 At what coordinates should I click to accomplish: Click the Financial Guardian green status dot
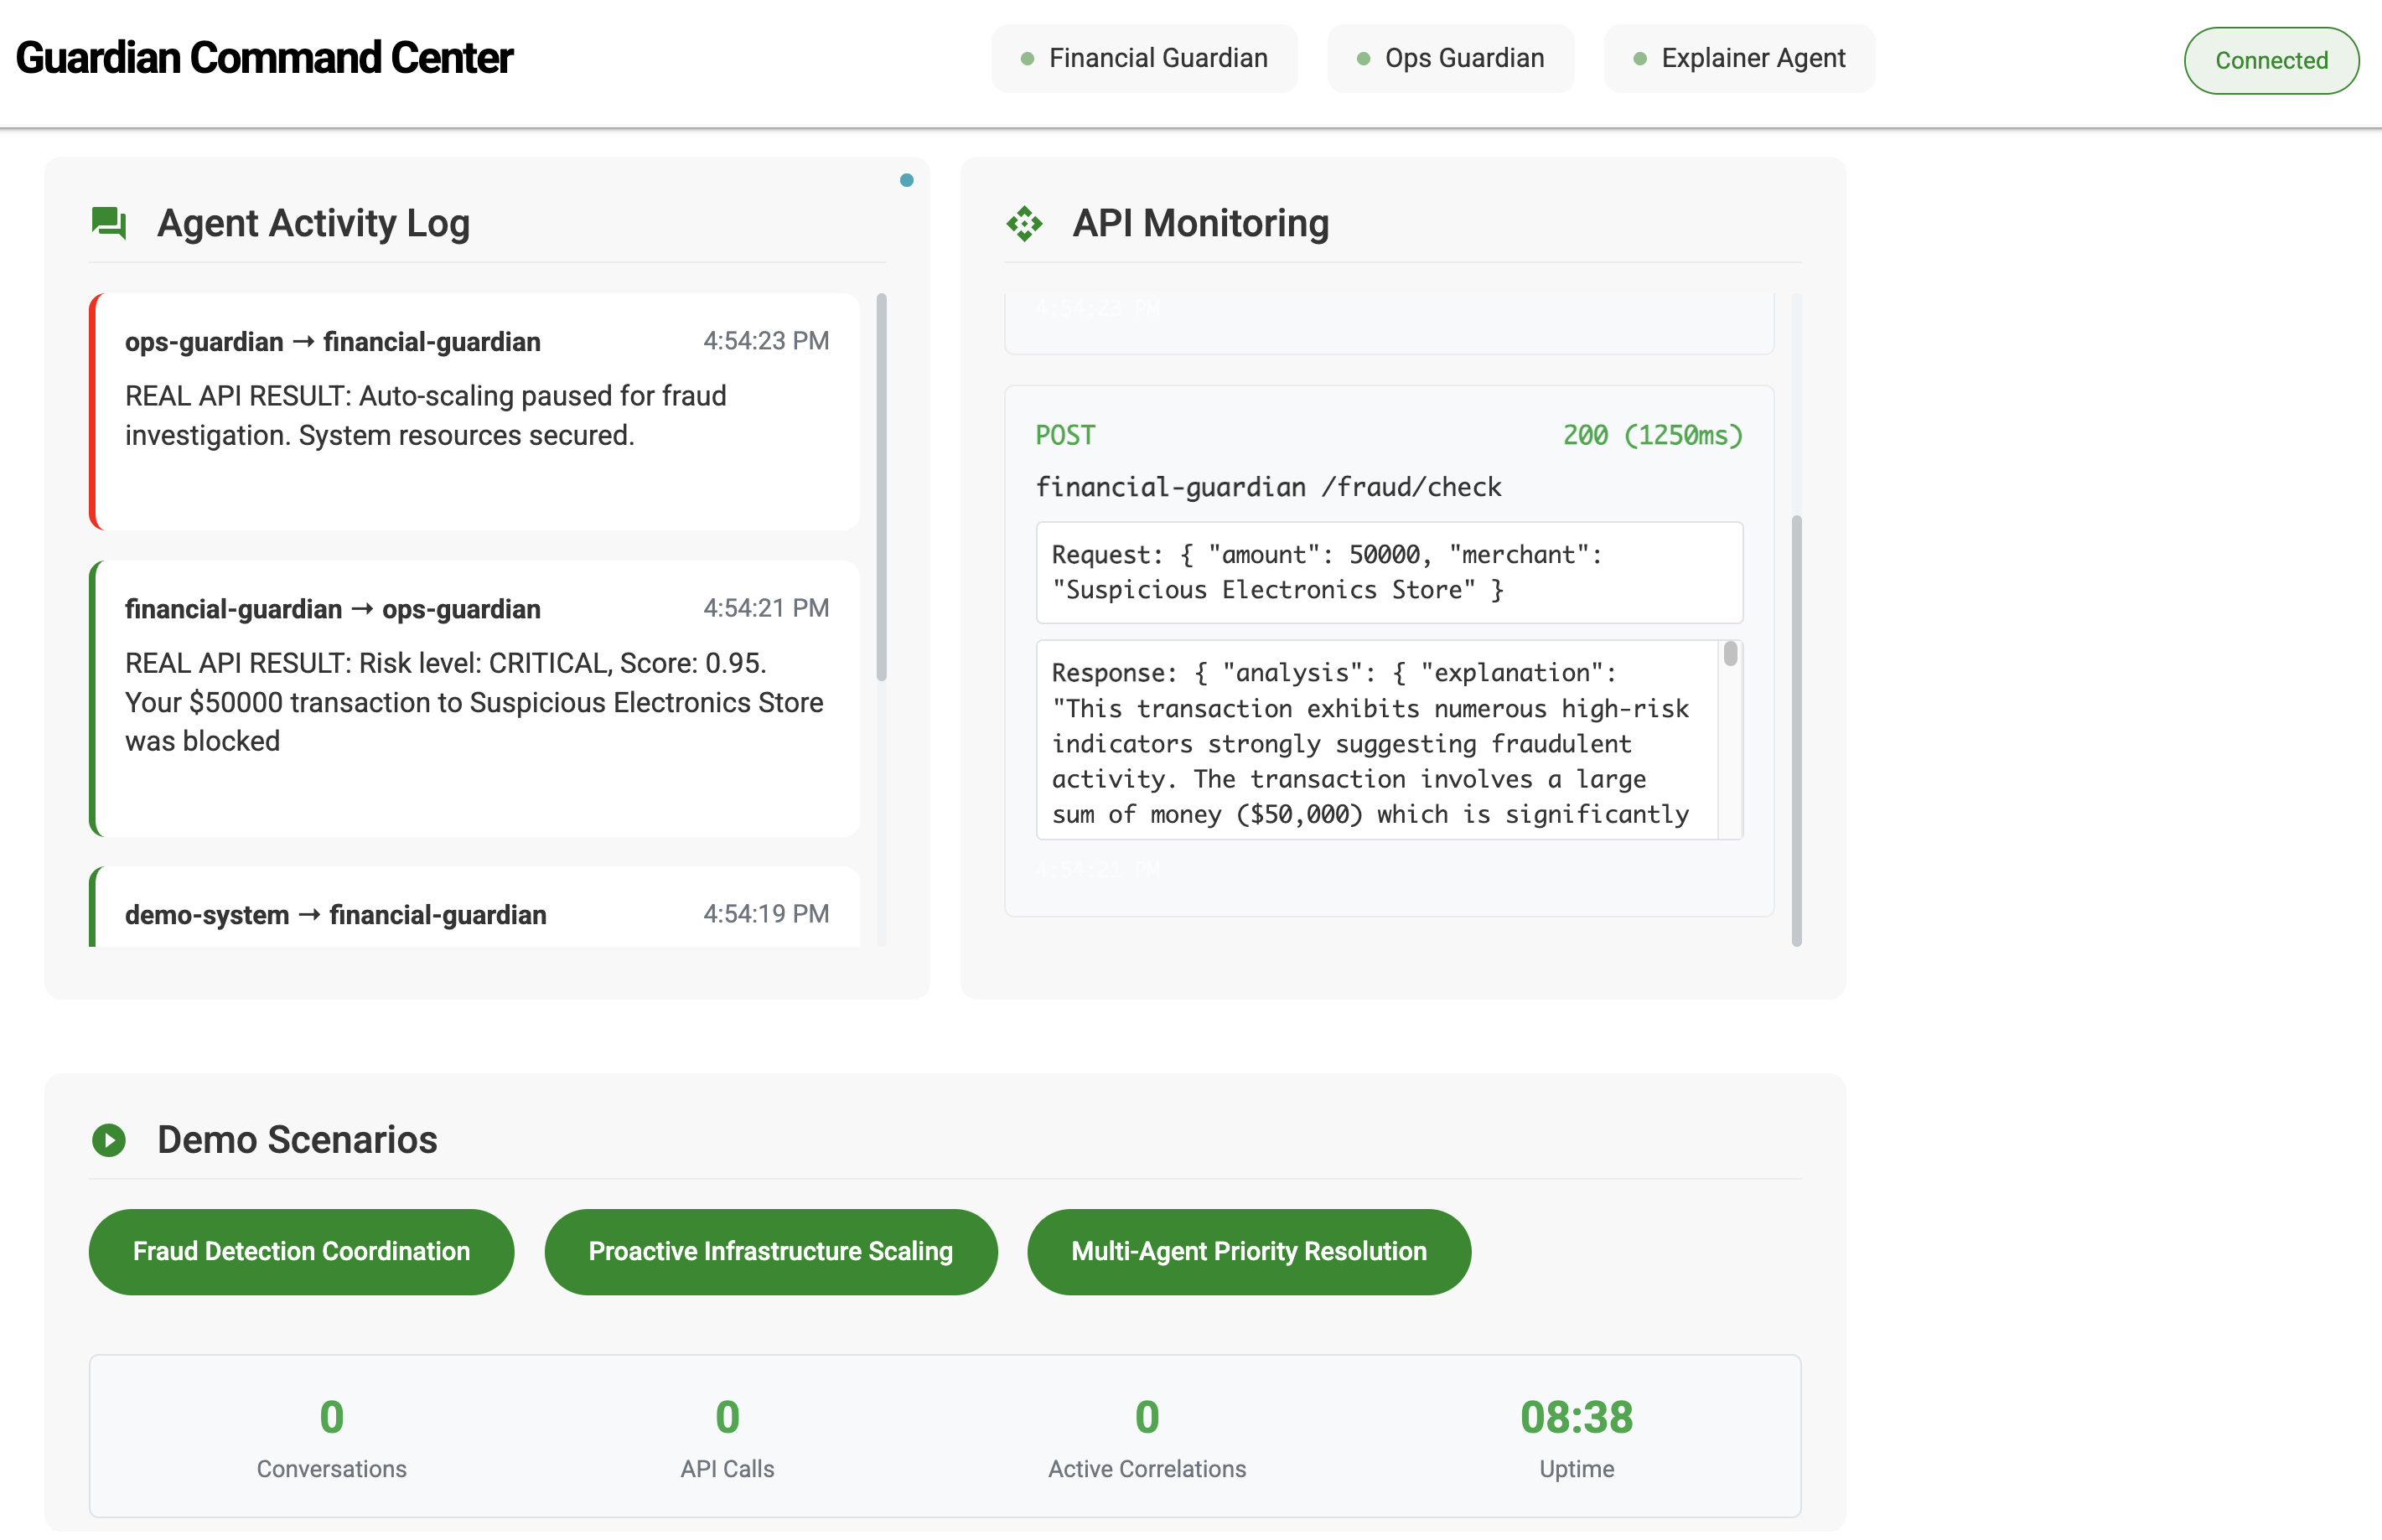[1027, 59]
